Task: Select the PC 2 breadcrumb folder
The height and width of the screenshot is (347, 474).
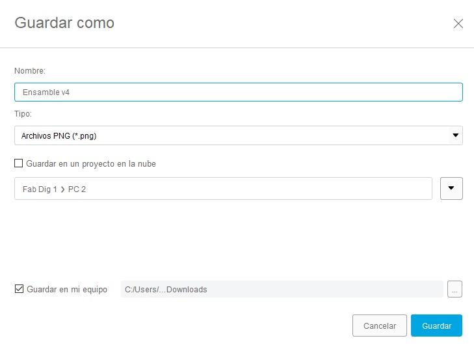Action: [x=77, y=189]
